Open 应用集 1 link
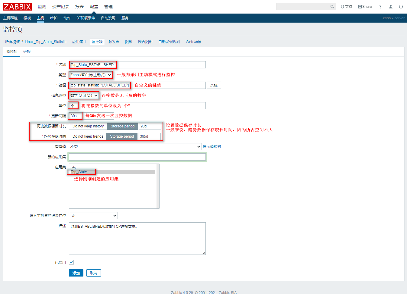This screenshot has height=294, width=407. coord(79,42)
